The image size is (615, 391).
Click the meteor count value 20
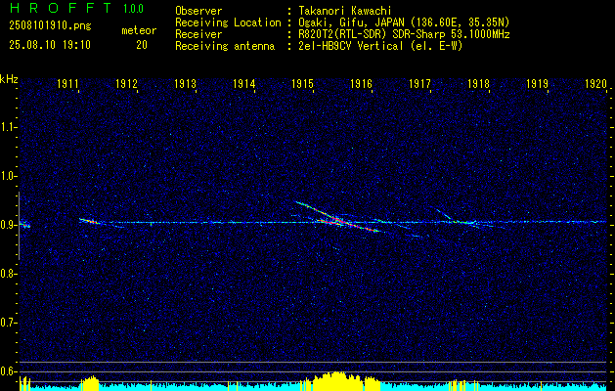pyautogui.click(x=142, y=45)
